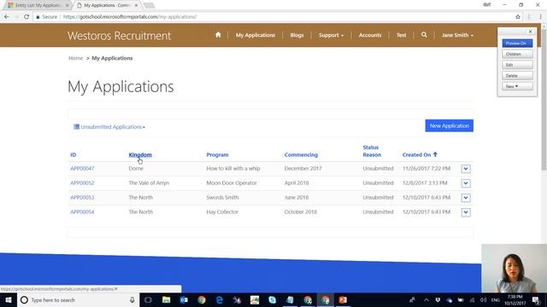This screenshot has width=547, height=307.
Task: Expand row actions for APP00053
Action: pos(466,198)
